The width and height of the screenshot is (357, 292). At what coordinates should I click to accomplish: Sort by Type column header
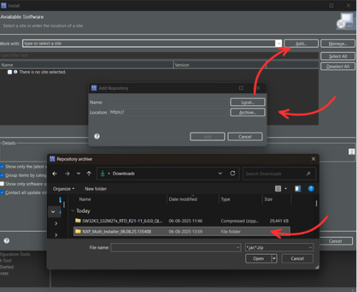(226, 199)
